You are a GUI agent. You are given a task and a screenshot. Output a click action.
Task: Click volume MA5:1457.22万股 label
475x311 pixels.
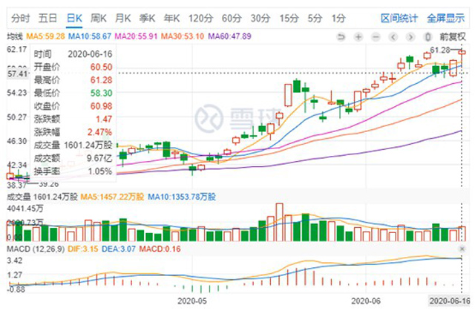[112, 197]
